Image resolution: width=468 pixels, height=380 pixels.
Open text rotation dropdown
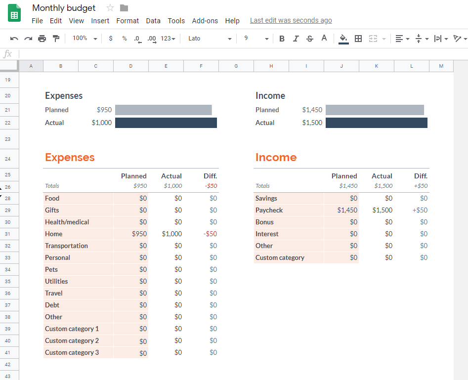point(460,39)
